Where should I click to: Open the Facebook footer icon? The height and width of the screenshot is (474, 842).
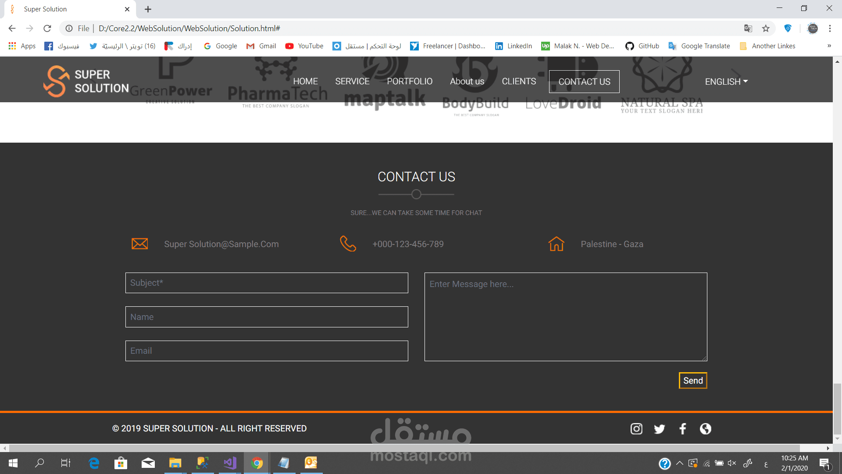(682, 429)
